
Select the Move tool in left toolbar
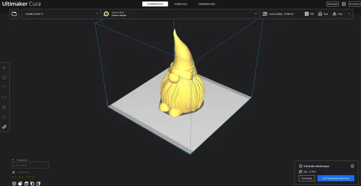click(x=4, y=67)
